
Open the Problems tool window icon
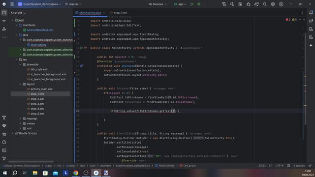coord(4,142)
